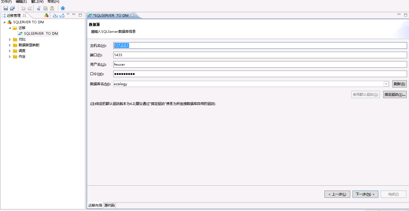409x211 pixels.
Task: Maximize the migration management panel
Action: tap(80, 15)
